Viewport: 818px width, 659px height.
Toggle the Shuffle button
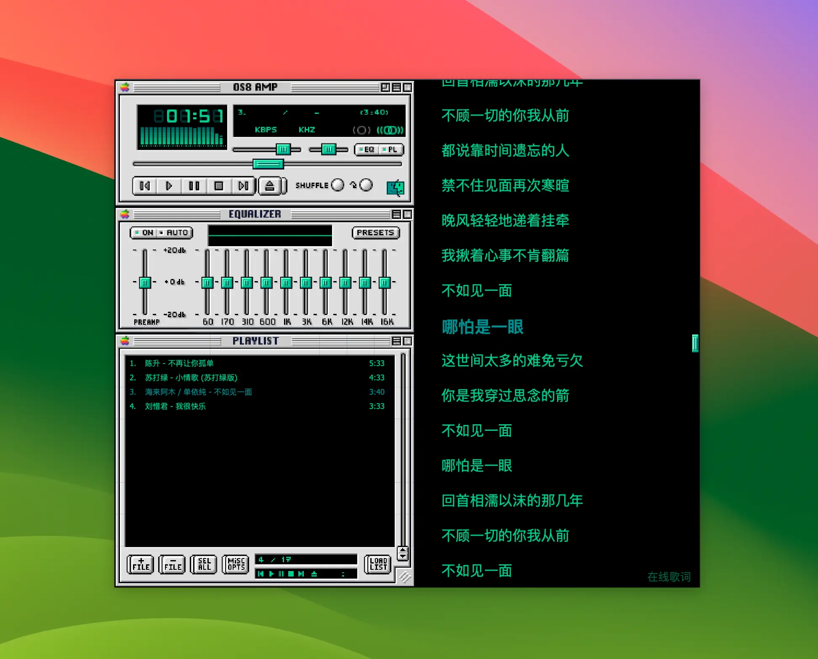click(x=337, y=185)
